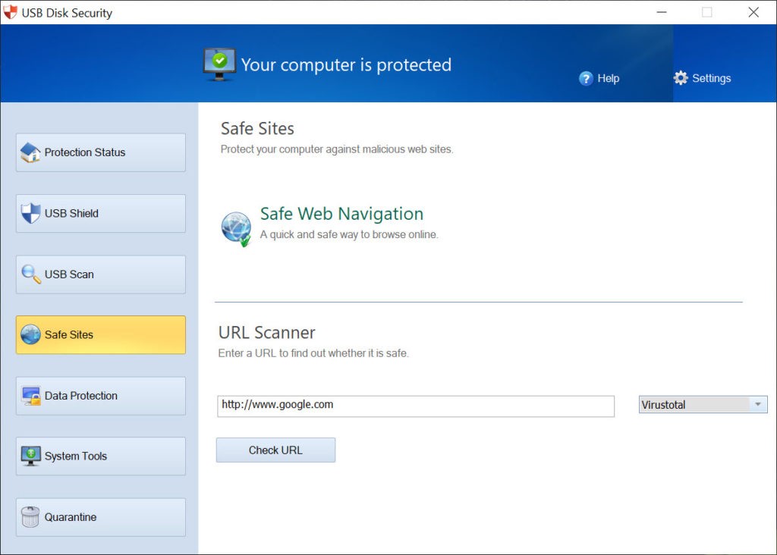Select the Protection Status sidebar entry
777x555 pixels.
pyautogui.click(x=99, y=152)
